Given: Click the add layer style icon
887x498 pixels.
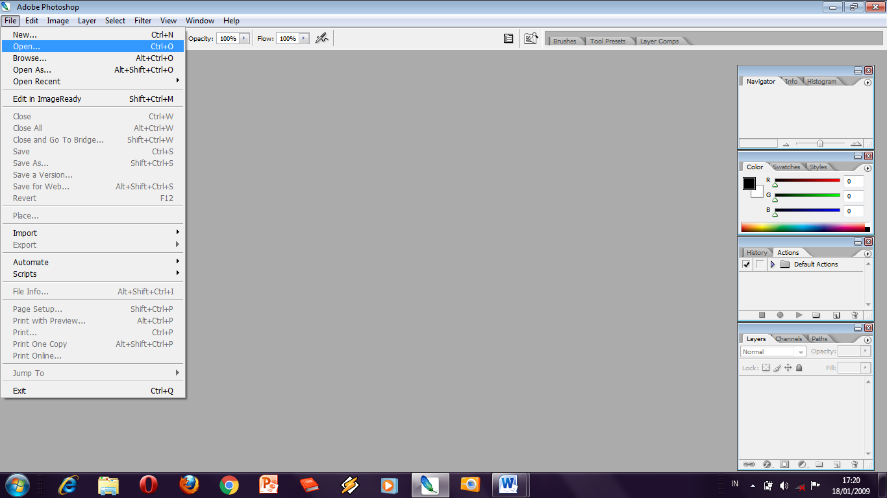Looking at the screenshot, I should pos(767,464).
